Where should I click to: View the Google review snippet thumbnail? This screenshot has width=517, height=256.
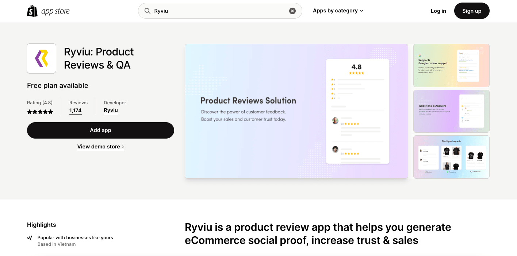coord(451,66)
